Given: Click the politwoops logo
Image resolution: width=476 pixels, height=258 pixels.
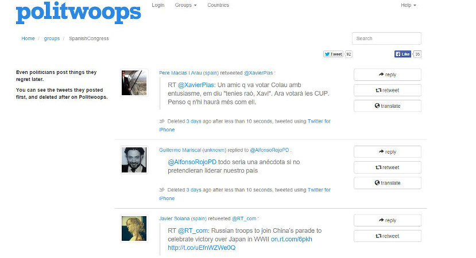Looking at the screenshot, I should click(78, 13).
